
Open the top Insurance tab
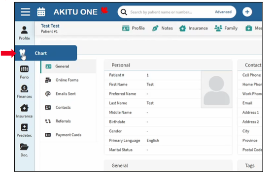click(x=194, y=28)
